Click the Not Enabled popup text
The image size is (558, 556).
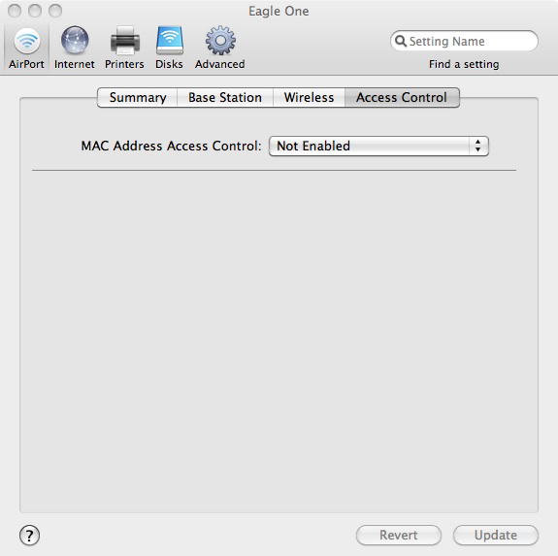[313, 146]
